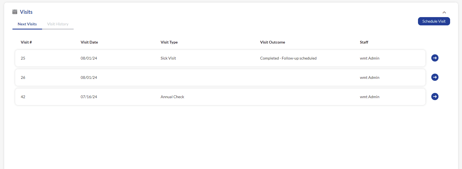
Task: Select visit number 26 cell
Action: tap(23, 77)
